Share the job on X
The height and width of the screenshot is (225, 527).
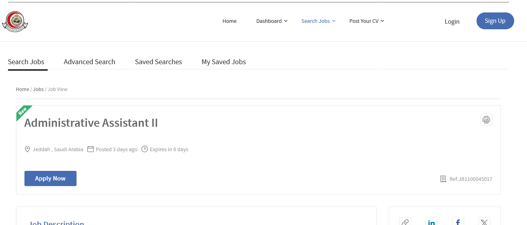[484, 222]
